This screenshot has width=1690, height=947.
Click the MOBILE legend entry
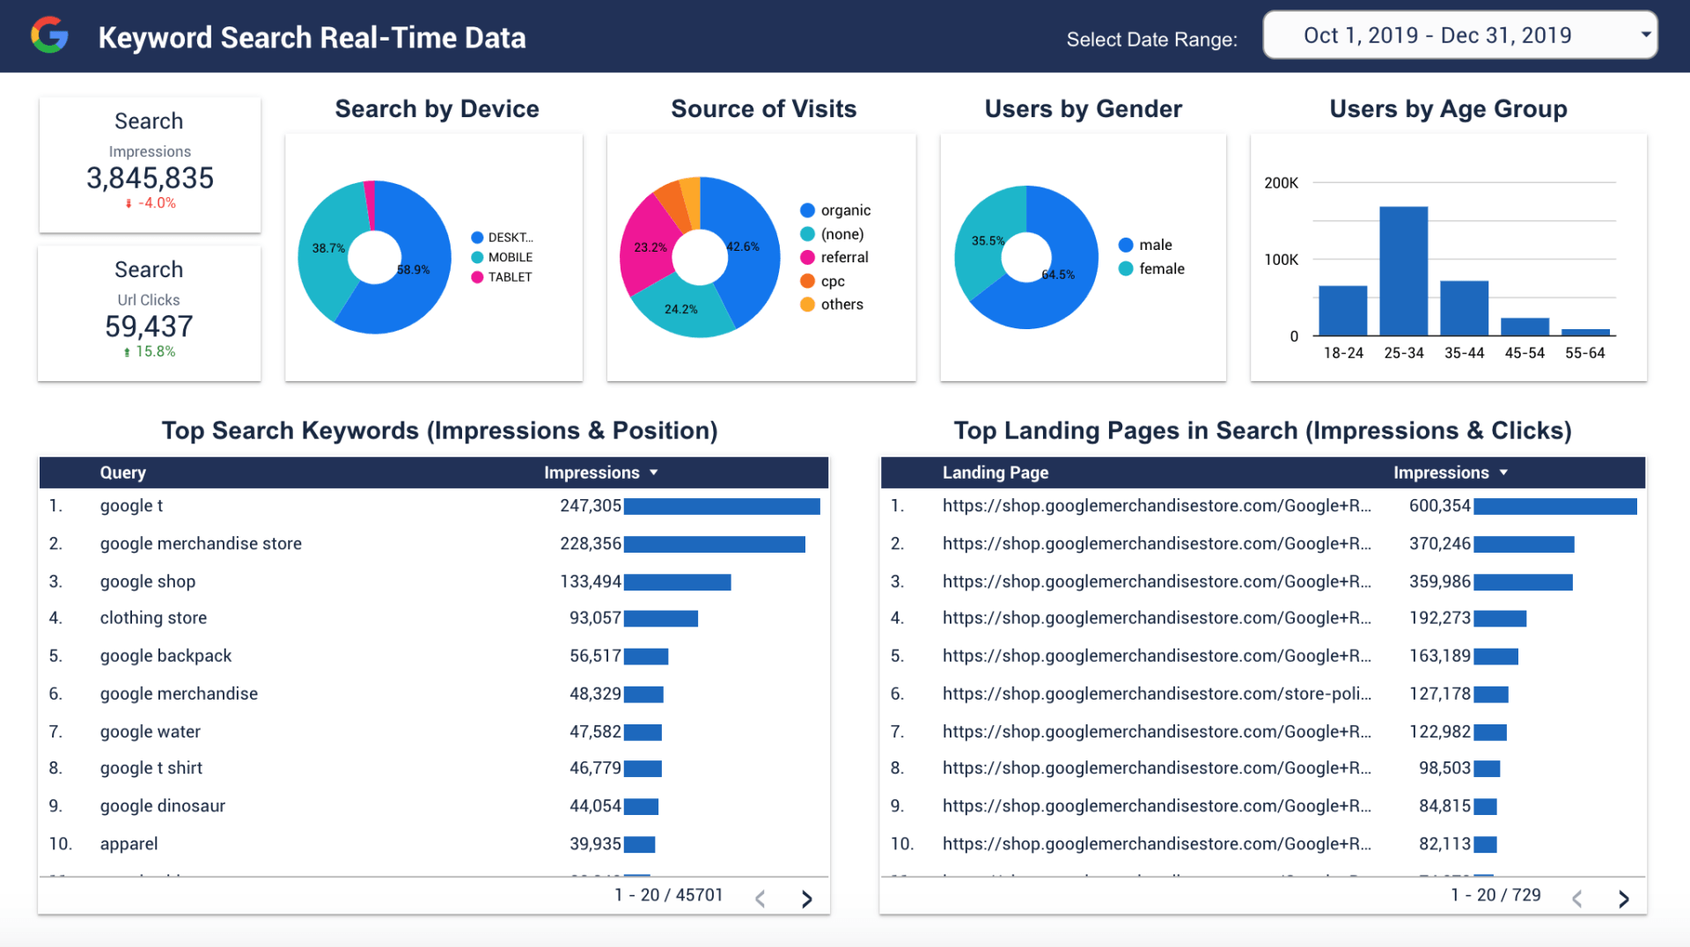tap(503, 257)
